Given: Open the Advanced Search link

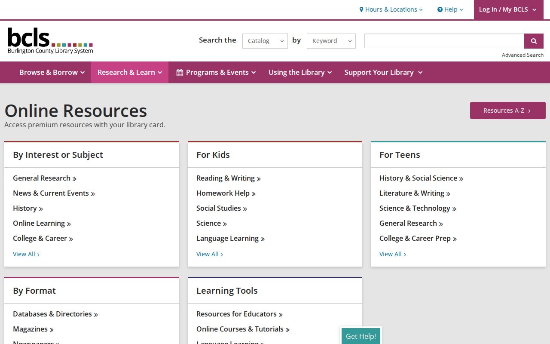Looking at the screenshot, I should (x=522, y=55).
